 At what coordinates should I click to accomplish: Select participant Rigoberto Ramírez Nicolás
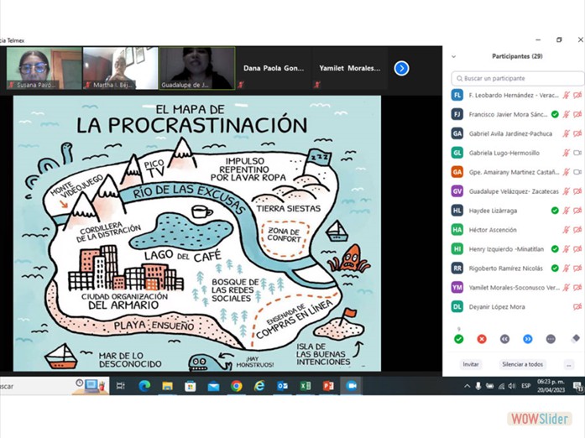(x=517, y=269)
